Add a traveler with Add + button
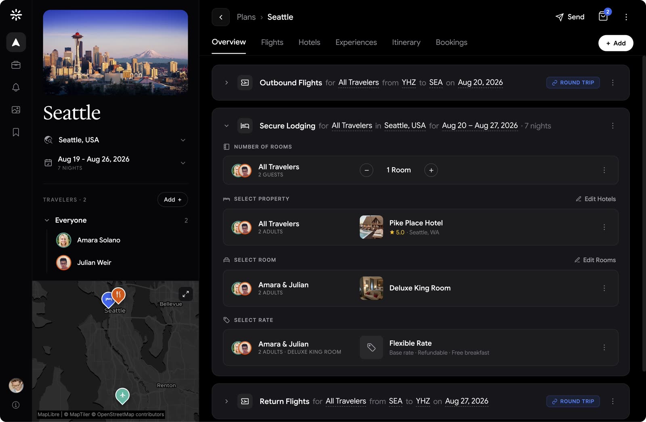 173,199
